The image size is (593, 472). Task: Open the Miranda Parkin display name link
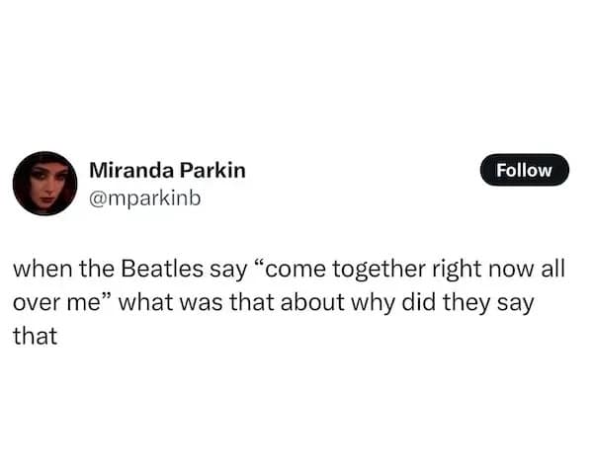tap(167, 170)
